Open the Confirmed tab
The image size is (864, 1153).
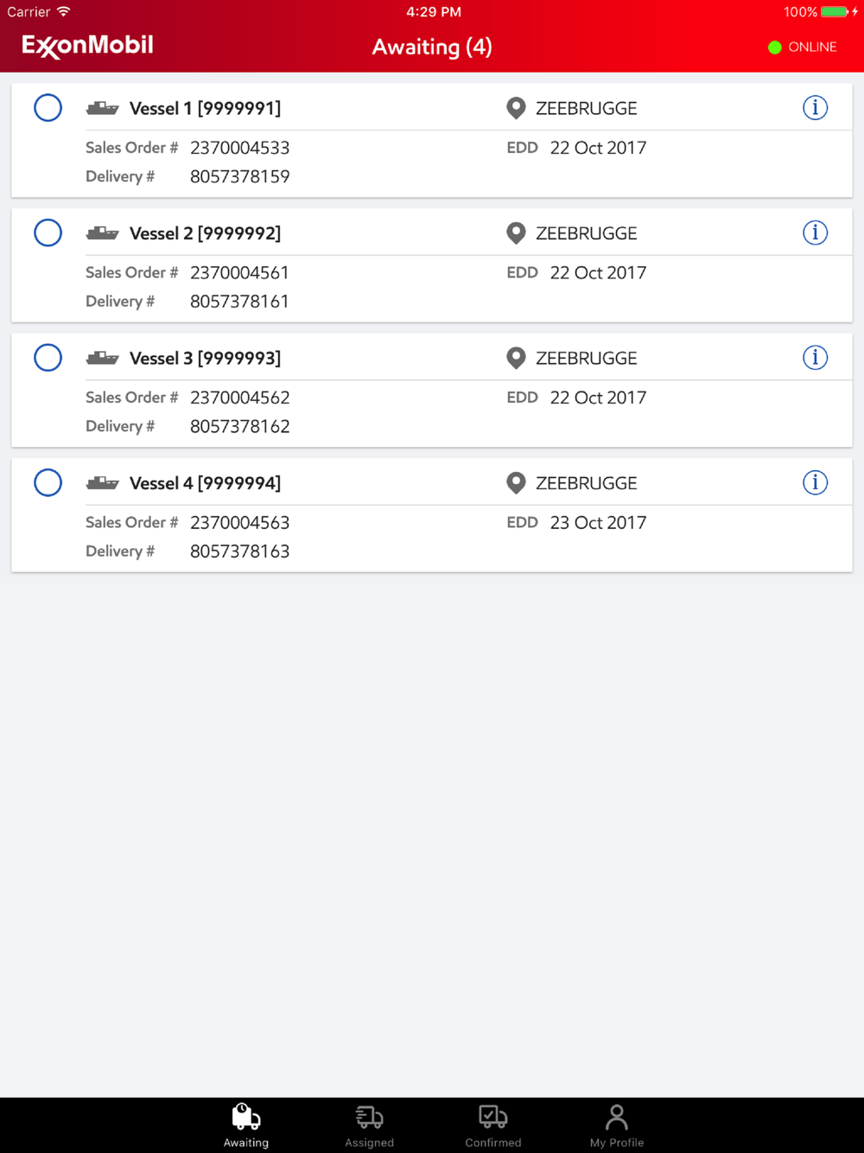coord(493,1125)
